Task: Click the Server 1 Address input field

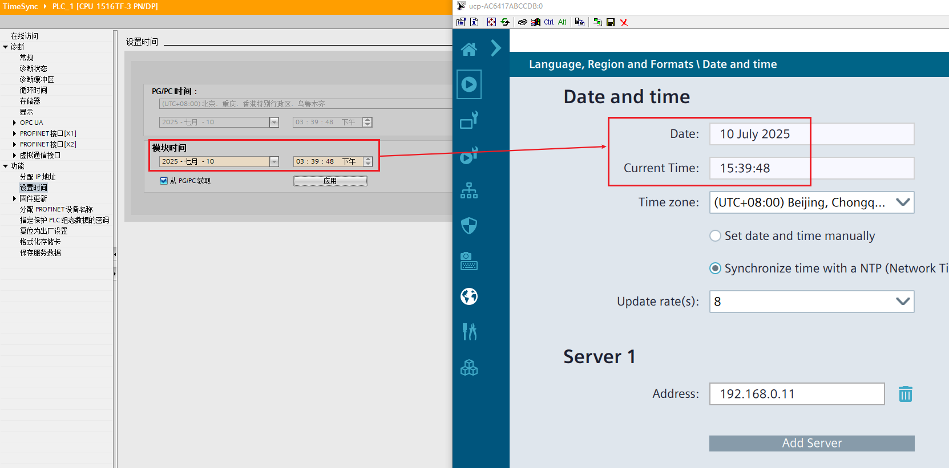Action: click(796, 394)
